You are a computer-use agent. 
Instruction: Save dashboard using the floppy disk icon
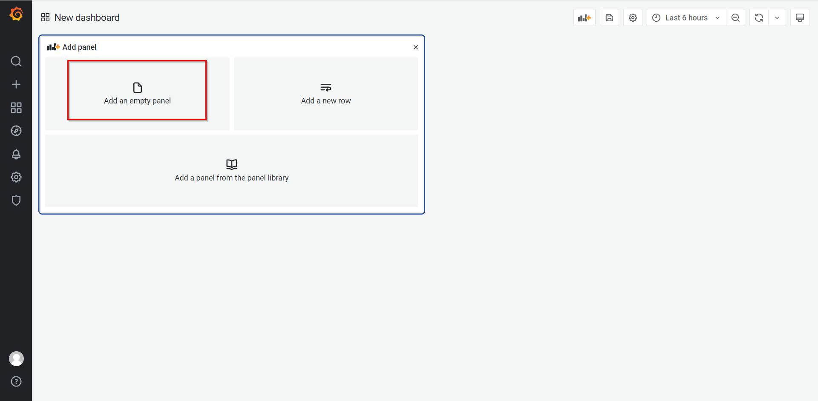pyautogui.click(x=609, y=18)
